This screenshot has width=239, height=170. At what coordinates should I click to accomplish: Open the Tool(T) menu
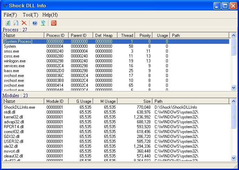pos(30,15)
